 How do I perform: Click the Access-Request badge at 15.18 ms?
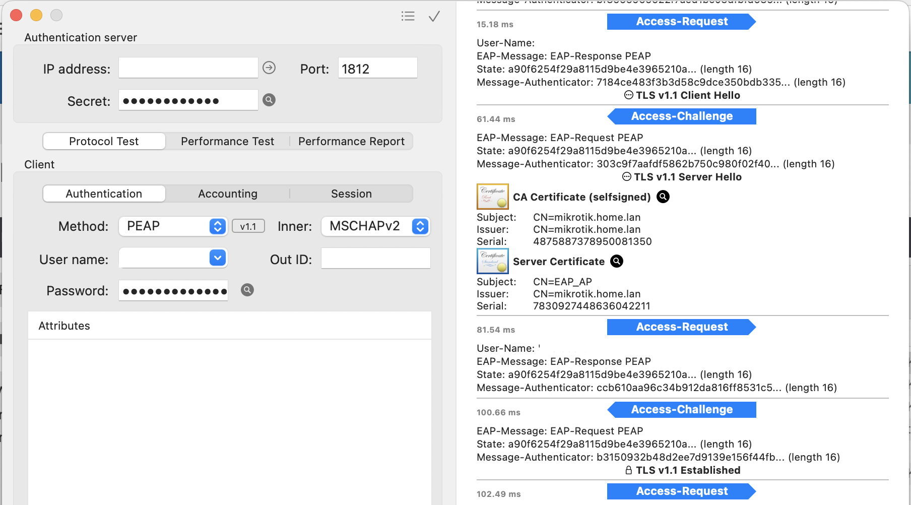coord(681,22)
